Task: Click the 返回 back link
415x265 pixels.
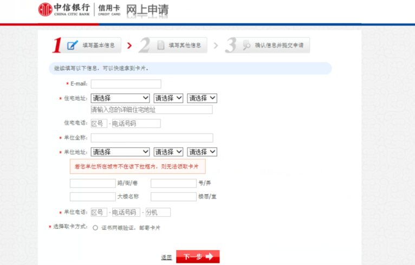Action: tap(166, 257)
